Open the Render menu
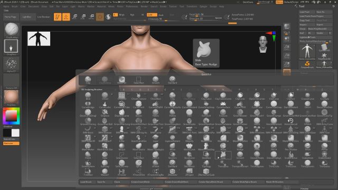The image size is (338, 190). 144,6
